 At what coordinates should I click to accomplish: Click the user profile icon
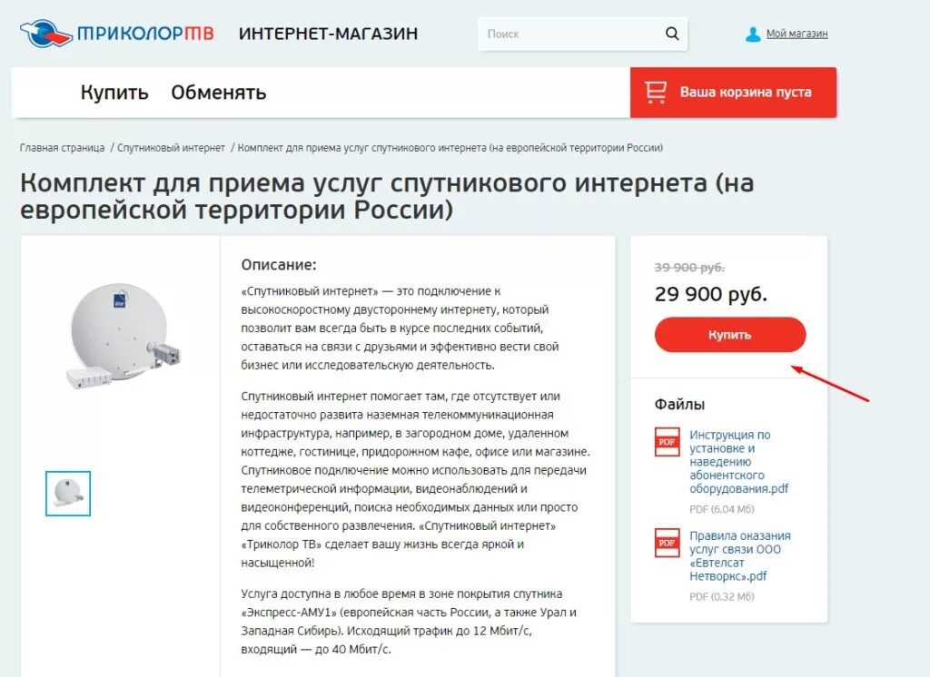click(753, 34)
